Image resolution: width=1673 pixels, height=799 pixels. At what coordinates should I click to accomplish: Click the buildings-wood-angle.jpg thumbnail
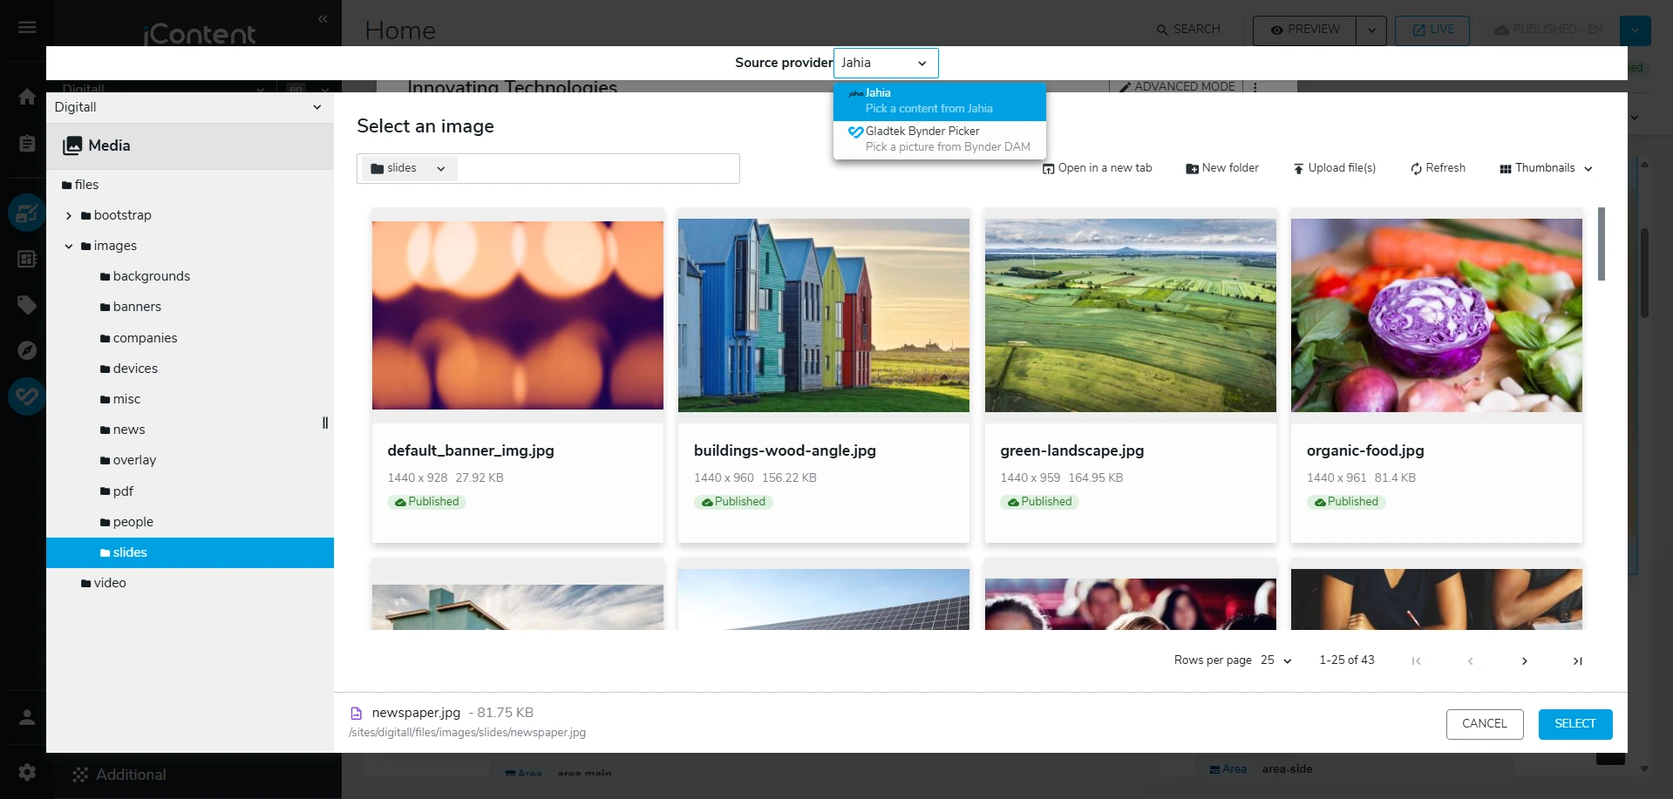click(823, 315)
